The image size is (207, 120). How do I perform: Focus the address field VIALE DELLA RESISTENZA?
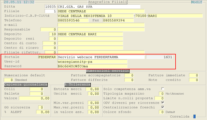(x=95, y=16)
